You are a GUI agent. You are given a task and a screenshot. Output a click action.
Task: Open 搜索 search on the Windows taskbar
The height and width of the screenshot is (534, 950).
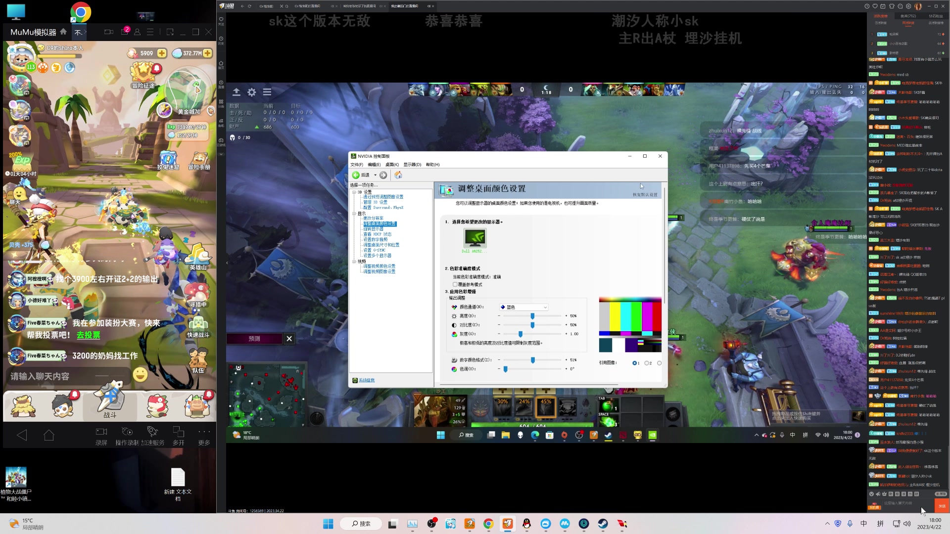[x=361, y=524]
